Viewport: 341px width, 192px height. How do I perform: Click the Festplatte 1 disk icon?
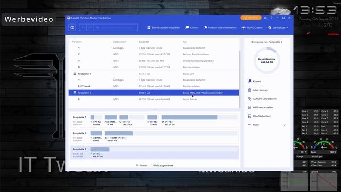[75, 74]
